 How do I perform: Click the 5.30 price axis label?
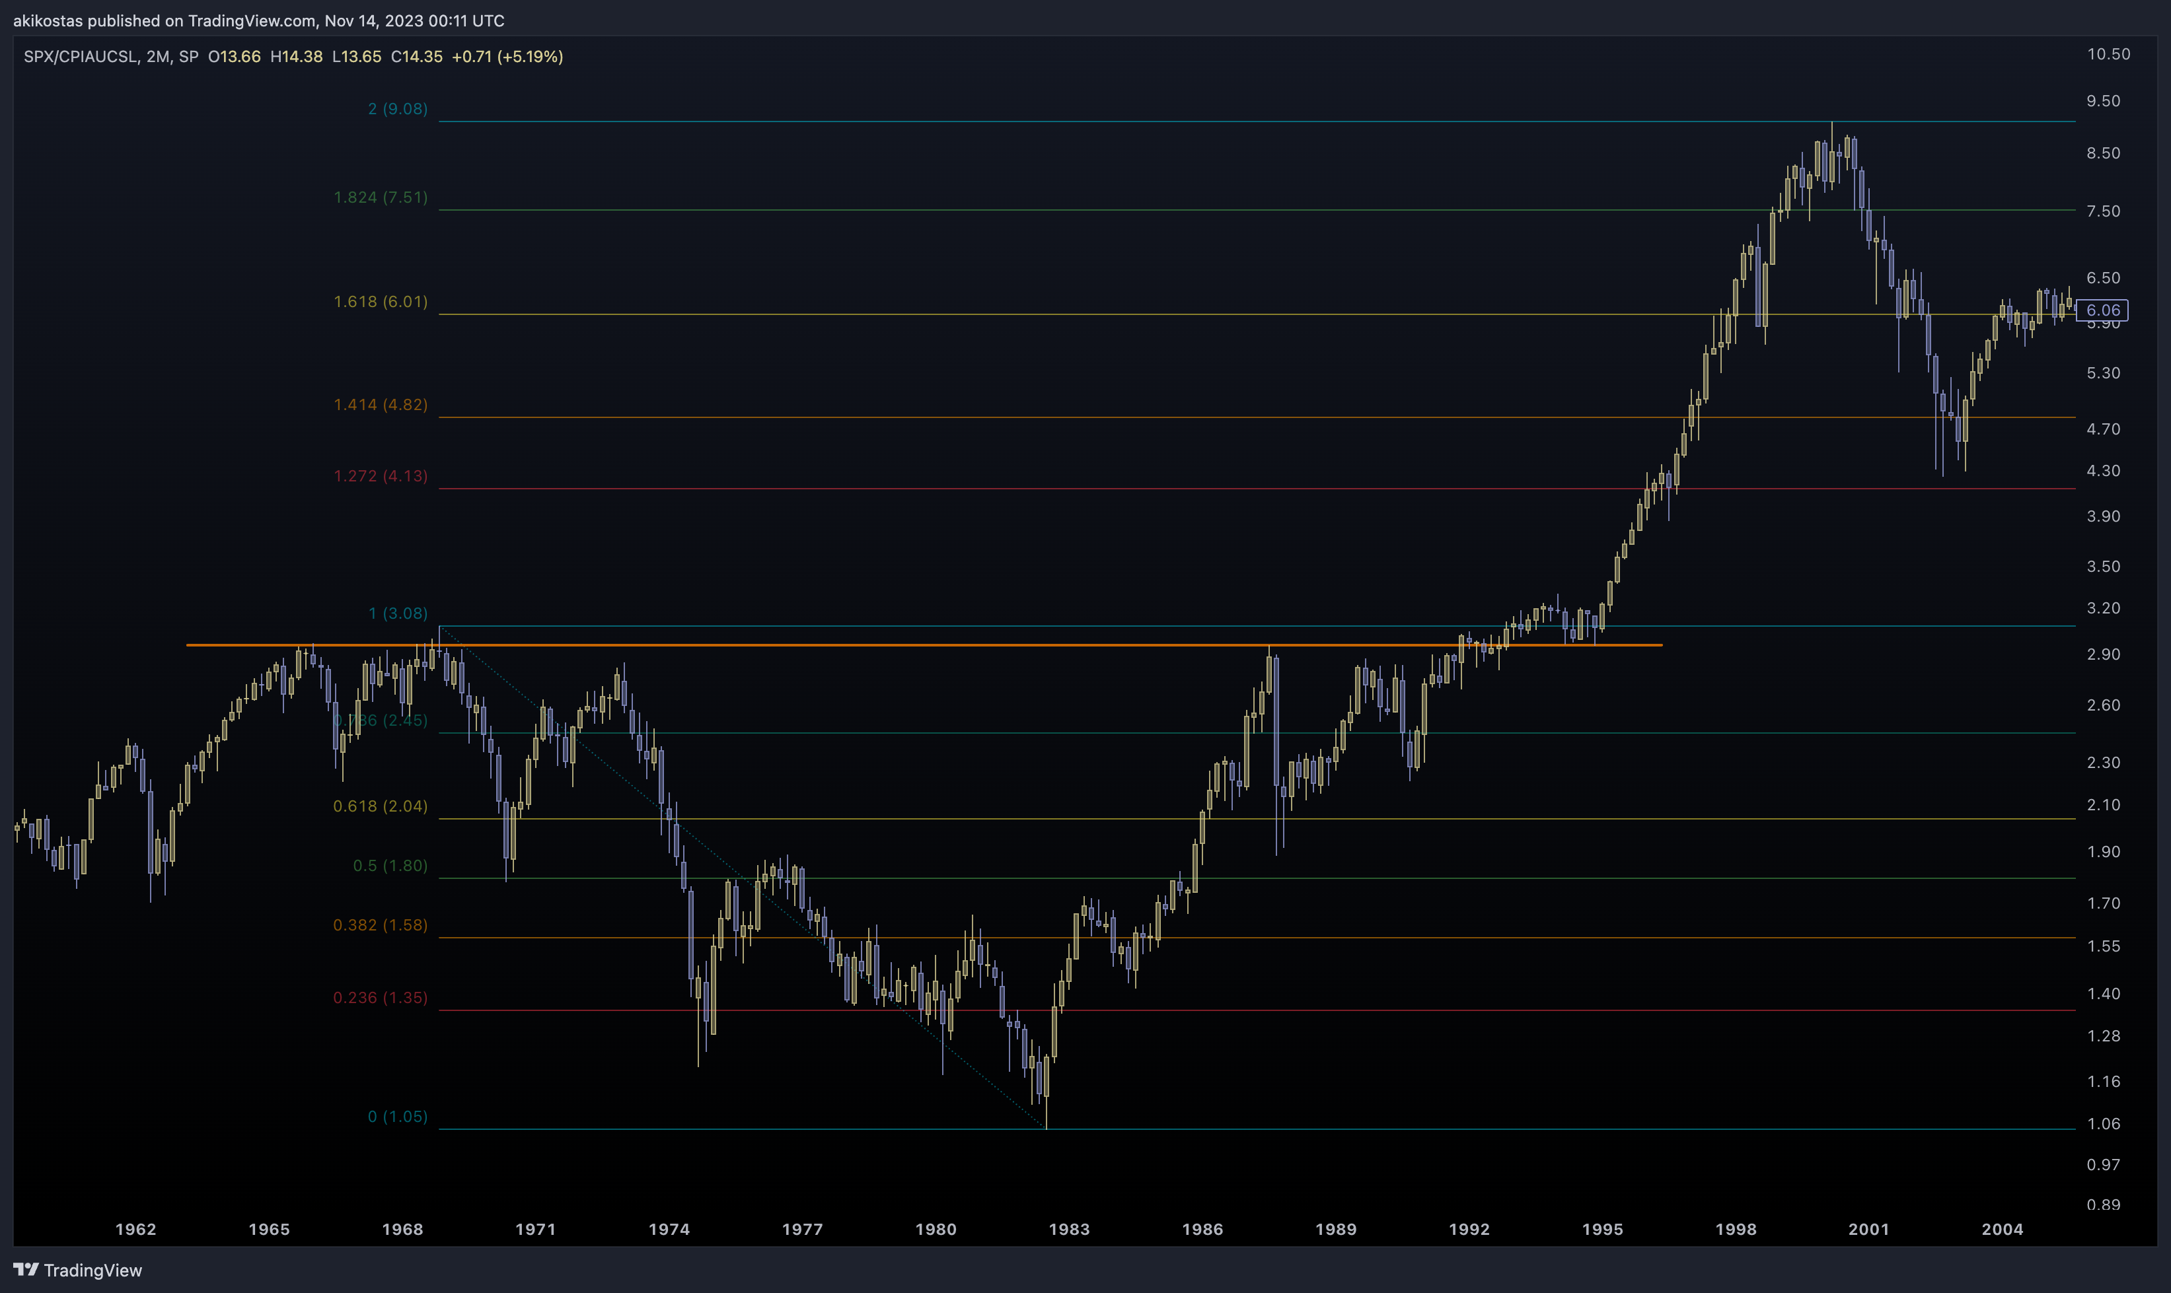point(2103,373)
